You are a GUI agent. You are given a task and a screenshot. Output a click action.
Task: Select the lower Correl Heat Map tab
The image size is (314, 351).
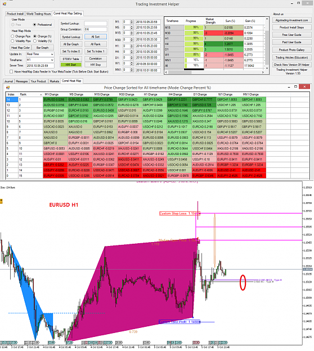(x=71, y=81)
